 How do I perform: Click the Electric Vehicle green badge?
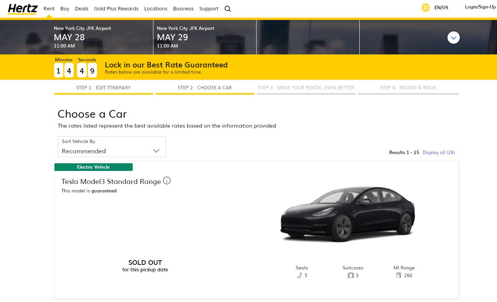coord(94,167)
